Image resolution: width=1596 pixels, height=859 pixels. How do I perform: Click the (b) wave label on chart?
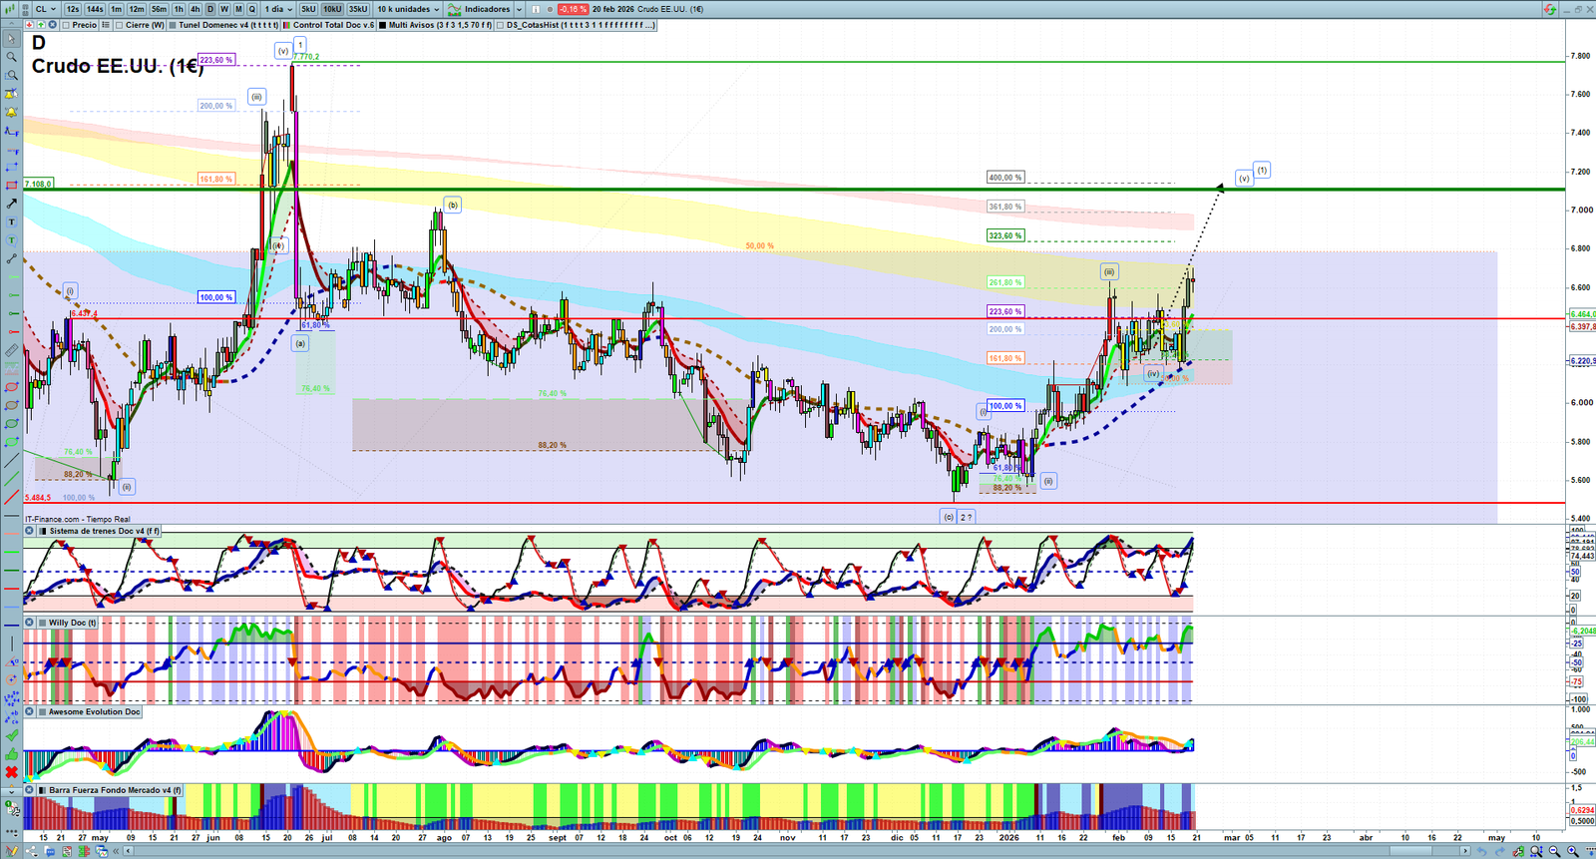[x=452, y=206]
